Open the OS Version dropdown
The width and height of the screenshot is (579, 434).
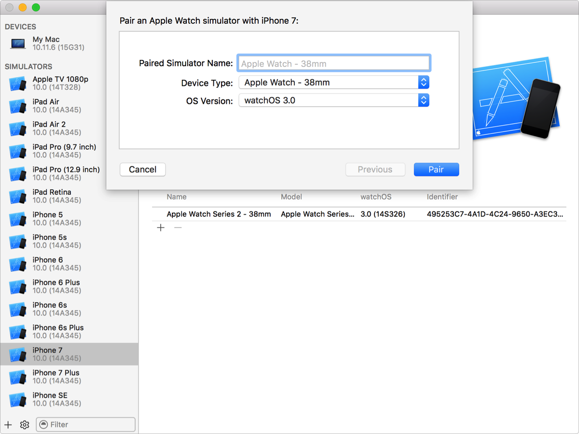tap(334, 100)
